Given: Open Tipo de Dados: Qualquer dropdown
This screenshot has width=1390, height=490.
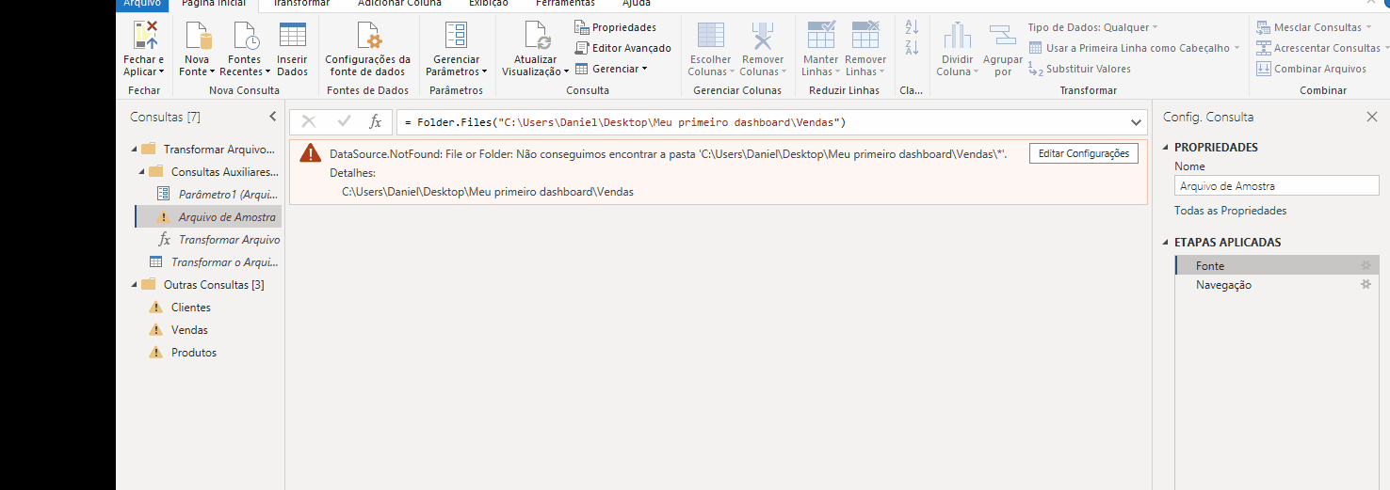Looking at the screenshot, I should [1092, 27].
